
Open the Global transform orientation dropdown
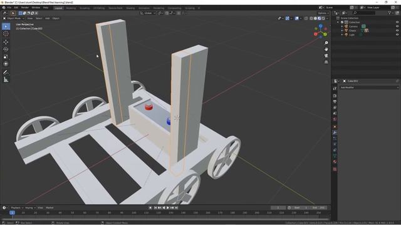148,13
